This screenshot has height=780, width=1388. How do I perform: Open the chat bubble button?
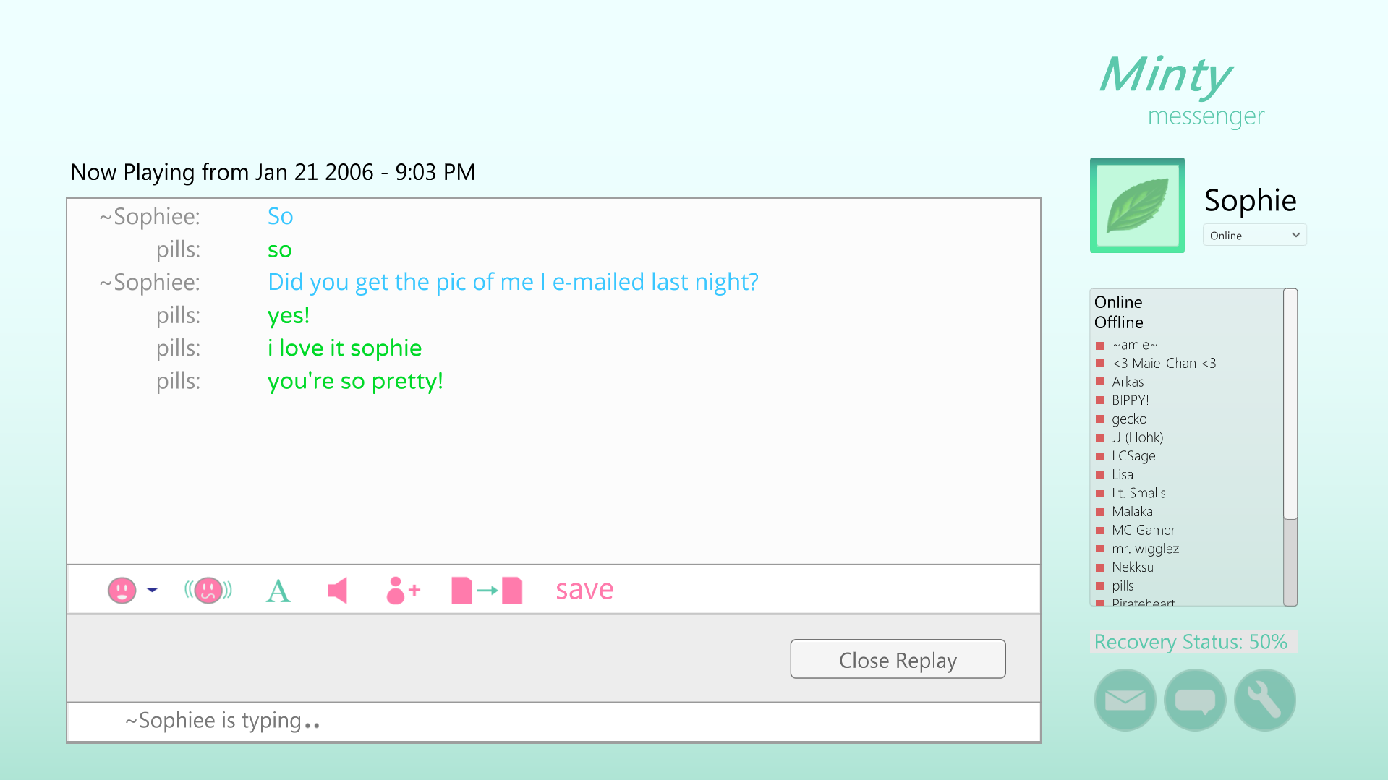1195,700
